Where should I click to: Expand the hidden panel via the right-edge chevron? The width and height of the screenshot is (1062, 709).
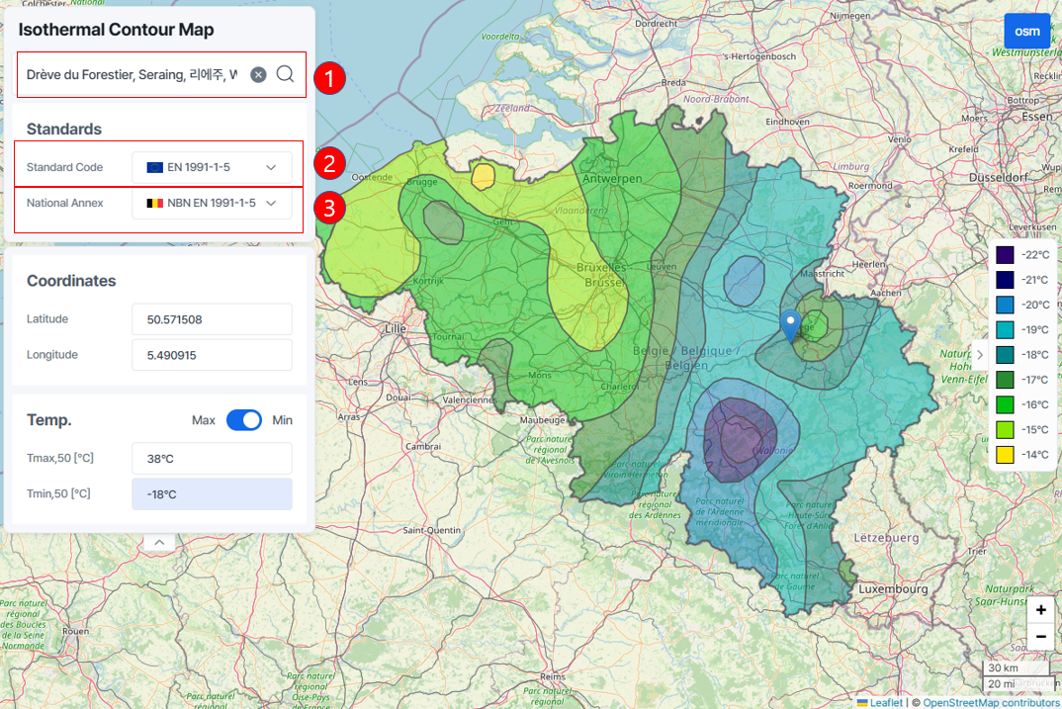click(979, 354)
